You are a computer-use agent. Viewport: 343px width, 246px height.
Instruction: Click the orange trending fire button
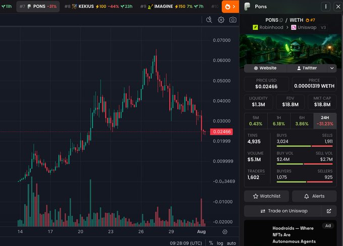(230, 7)
